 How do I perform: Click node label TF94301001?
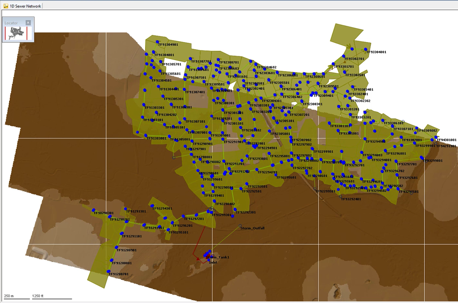point(446,140)
